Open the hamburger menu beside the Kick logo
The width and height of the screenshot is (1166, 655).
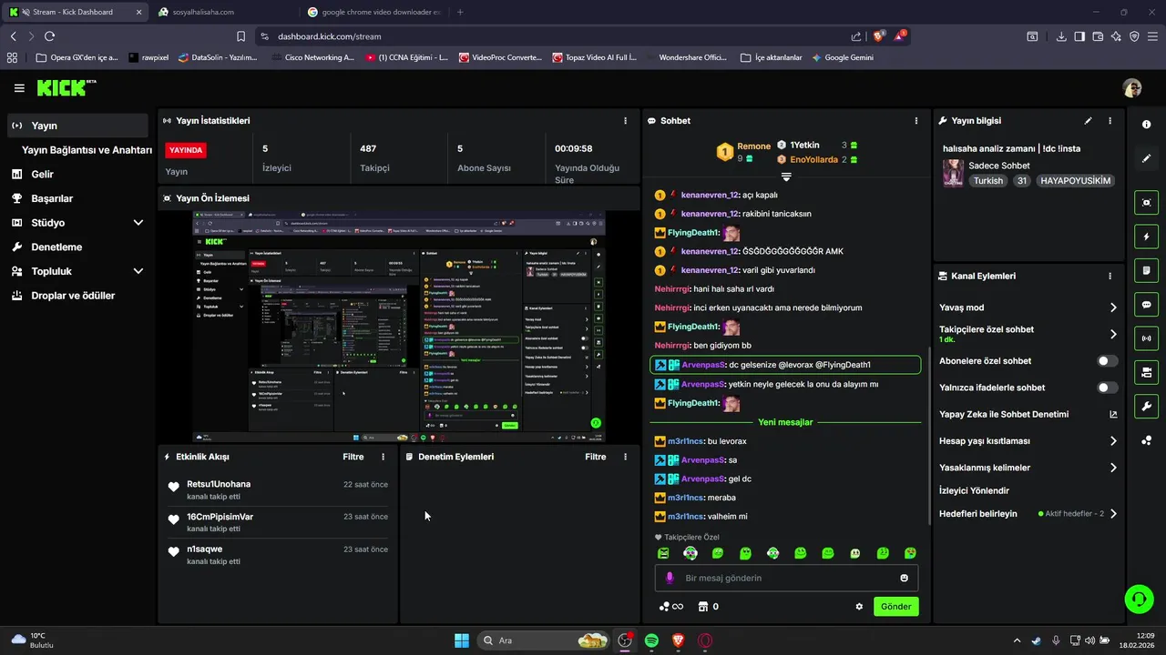click(x=19, y=88)
